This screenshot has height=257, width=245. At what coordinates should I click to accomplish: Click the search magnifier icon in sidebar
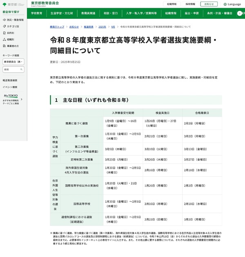(x=21, y=70)
